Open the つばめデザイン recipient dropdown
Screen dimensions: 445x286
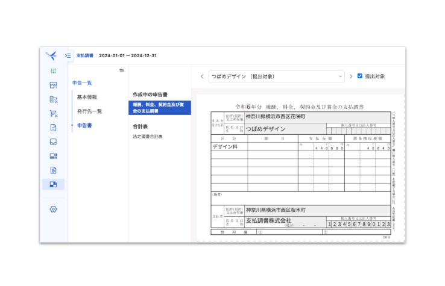[x=276, y=76]
